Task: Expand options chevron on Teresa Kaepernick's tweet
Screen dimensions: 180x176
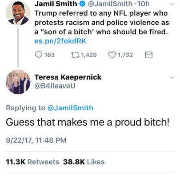Action: (172, 77)
